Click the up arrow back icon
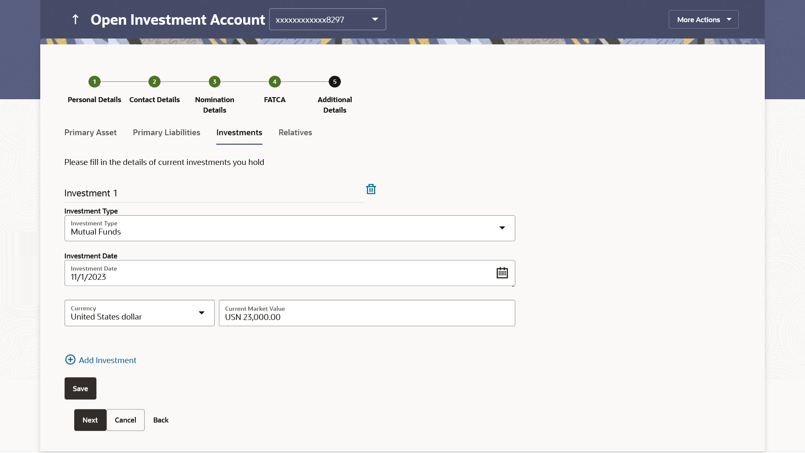This screenshot has width=805, height=453. [x=75, y=19]
